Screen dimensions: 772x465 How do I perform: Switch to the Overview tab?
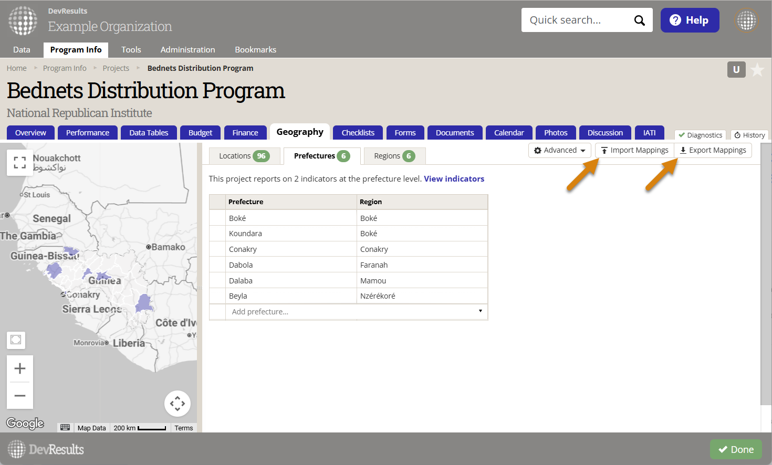[31, 133]
